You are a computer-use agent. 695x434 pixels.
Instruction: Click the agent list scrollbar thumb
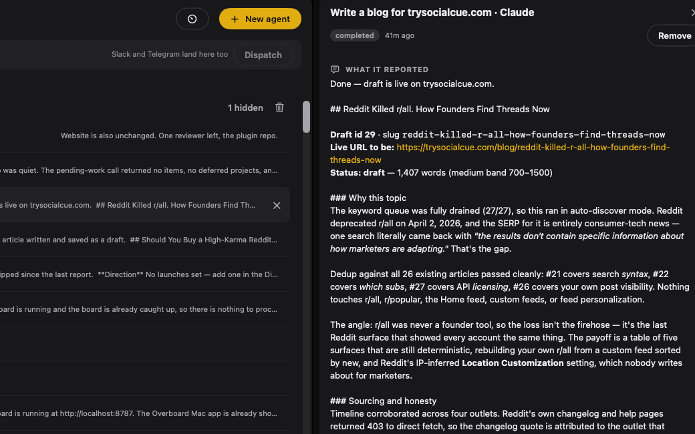point(306,117)
